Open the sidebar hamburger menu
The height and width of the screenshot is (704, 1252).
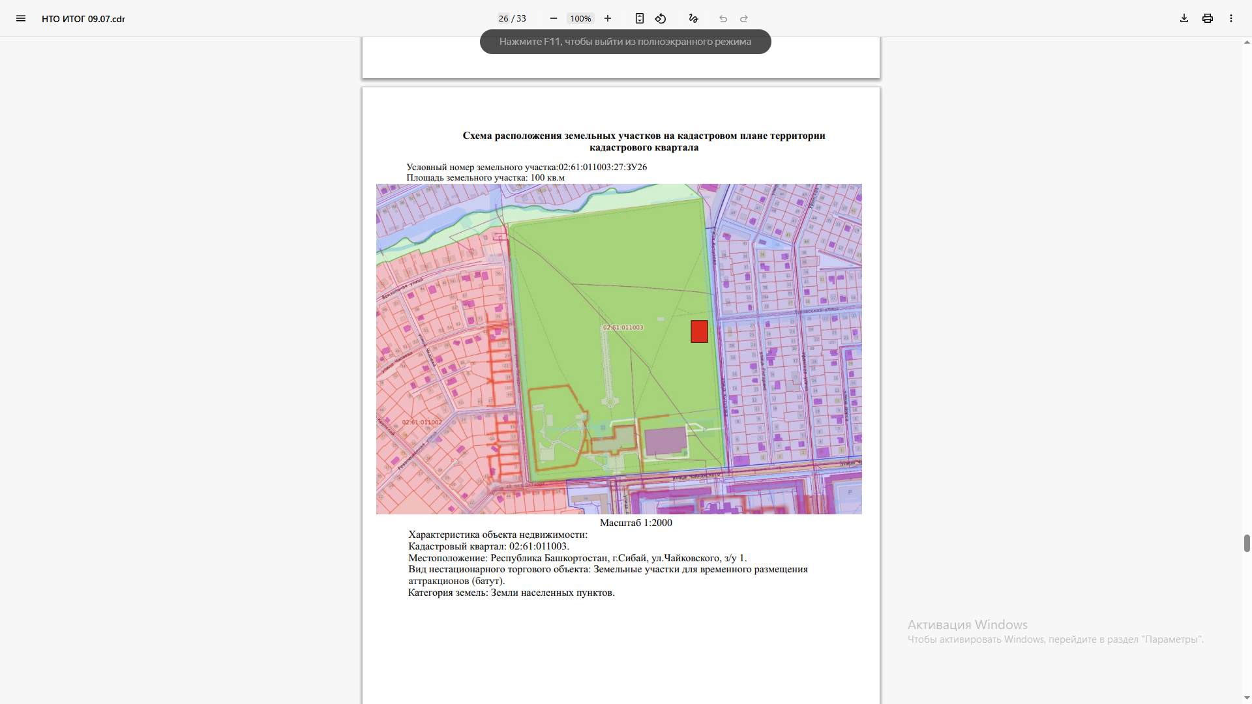[x=21, y=18]
